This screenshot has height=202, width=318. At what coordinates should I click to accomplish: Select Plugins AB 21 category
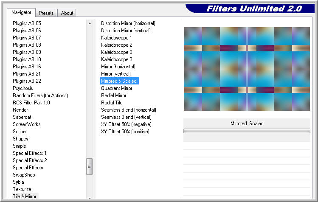point(27,73)
